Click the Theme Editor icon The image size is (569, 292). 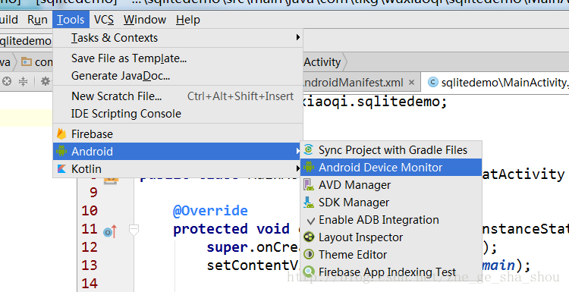309,254
